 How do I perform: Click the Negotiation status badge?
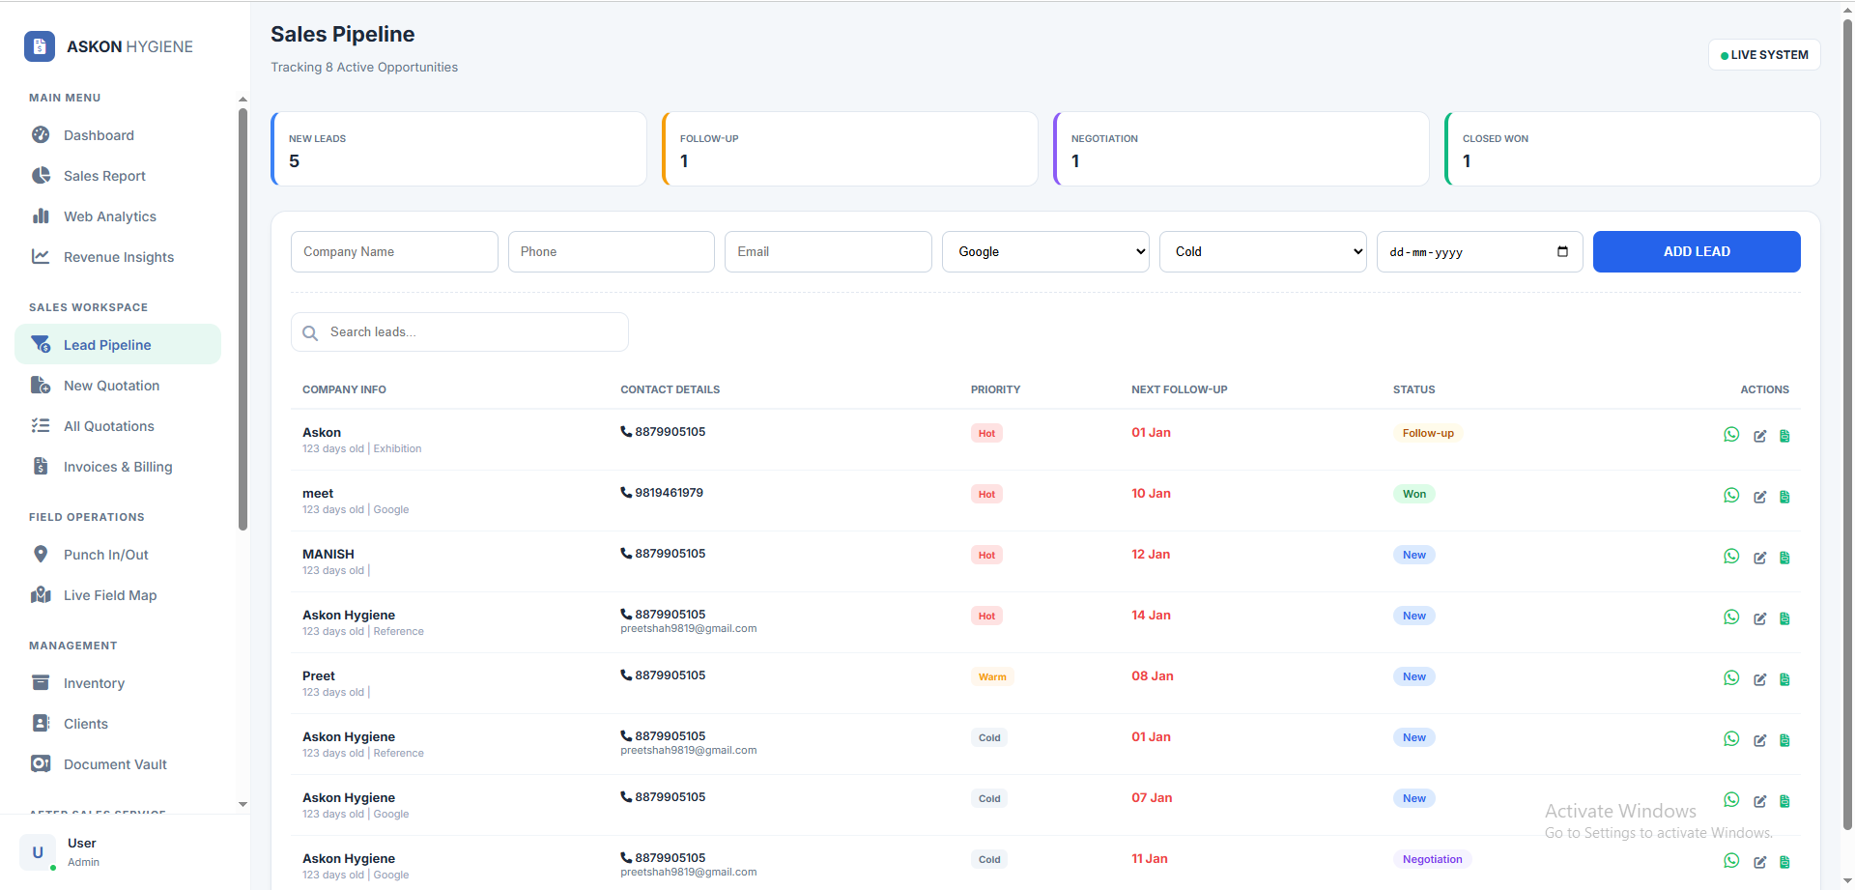pos(1433,859)
